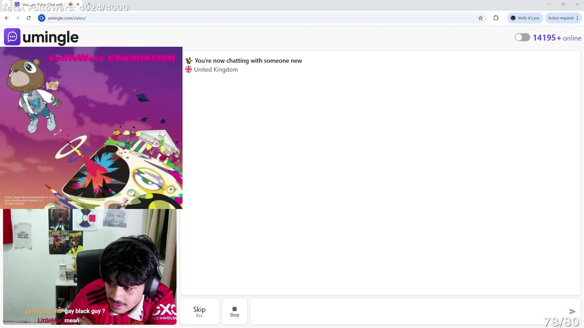This screenshot has width=584, height=328.
Task: Bookmark this page with the star icon
Action: (480, 18)
